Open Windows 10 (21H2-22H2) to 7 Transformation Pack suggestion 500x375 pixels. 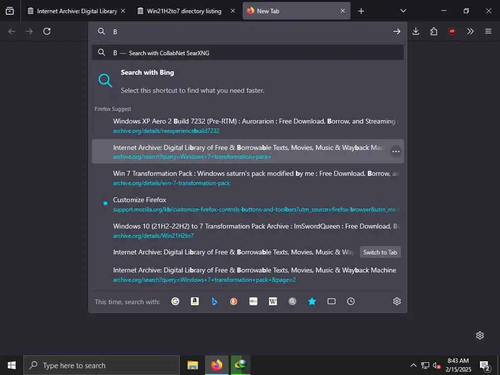pyautogui.click(x=248, y=230)
